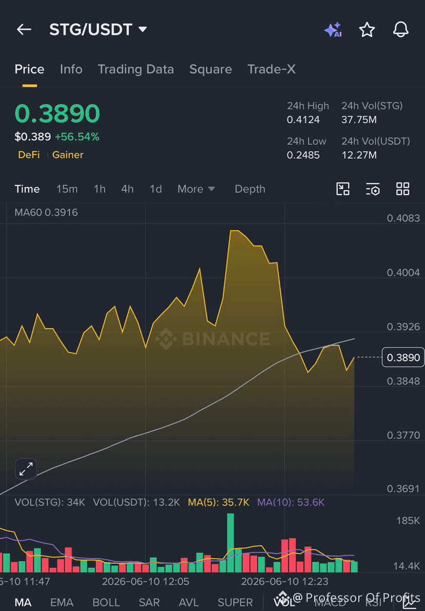Enable the VOL sub-indicator

coord(284,602)
